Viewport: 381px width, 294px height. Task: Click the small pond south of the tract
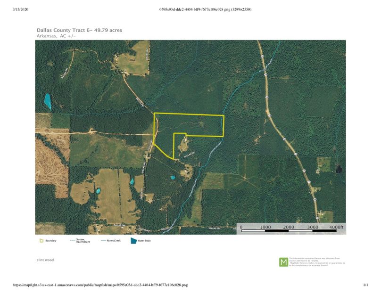(173, 178)
